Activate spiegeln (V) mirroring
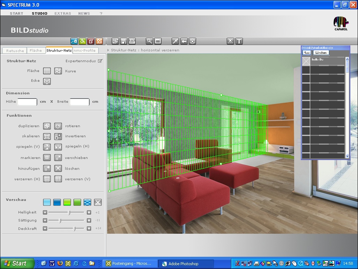The height and width of the screenshot is (269, 358). (47, 147)
